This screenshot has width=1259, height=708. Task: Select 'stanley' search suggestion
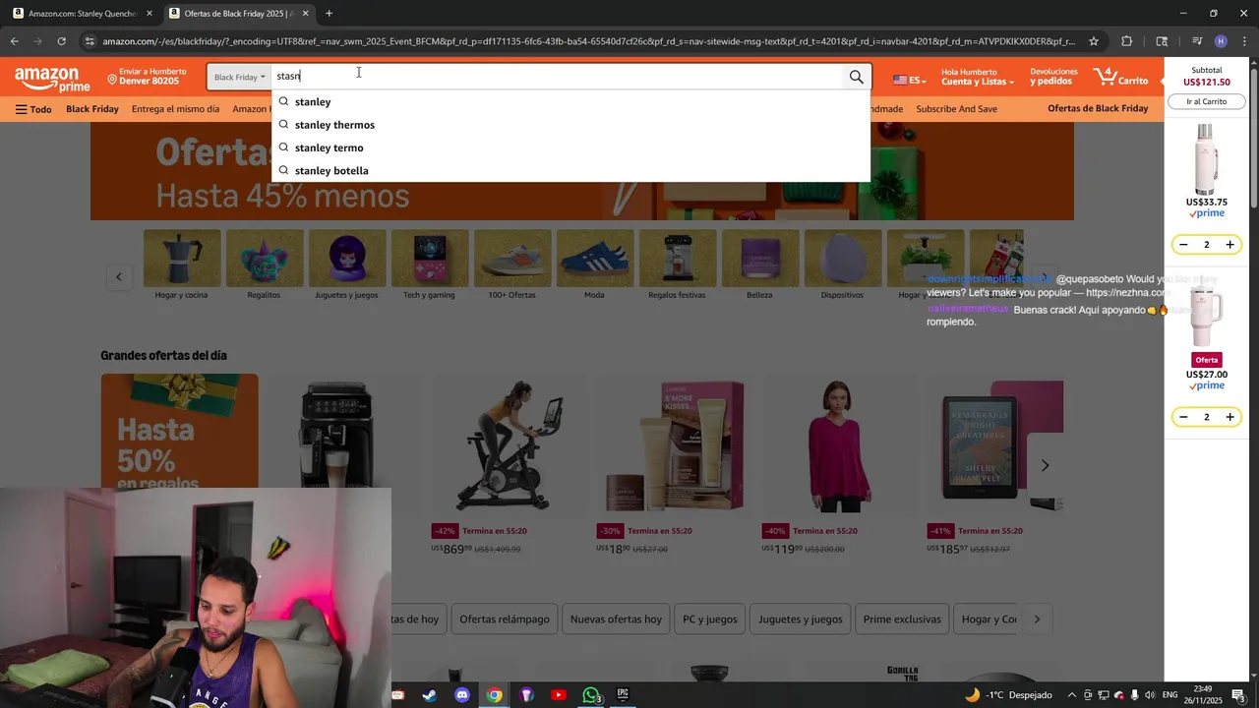click(x=570, y=102)
